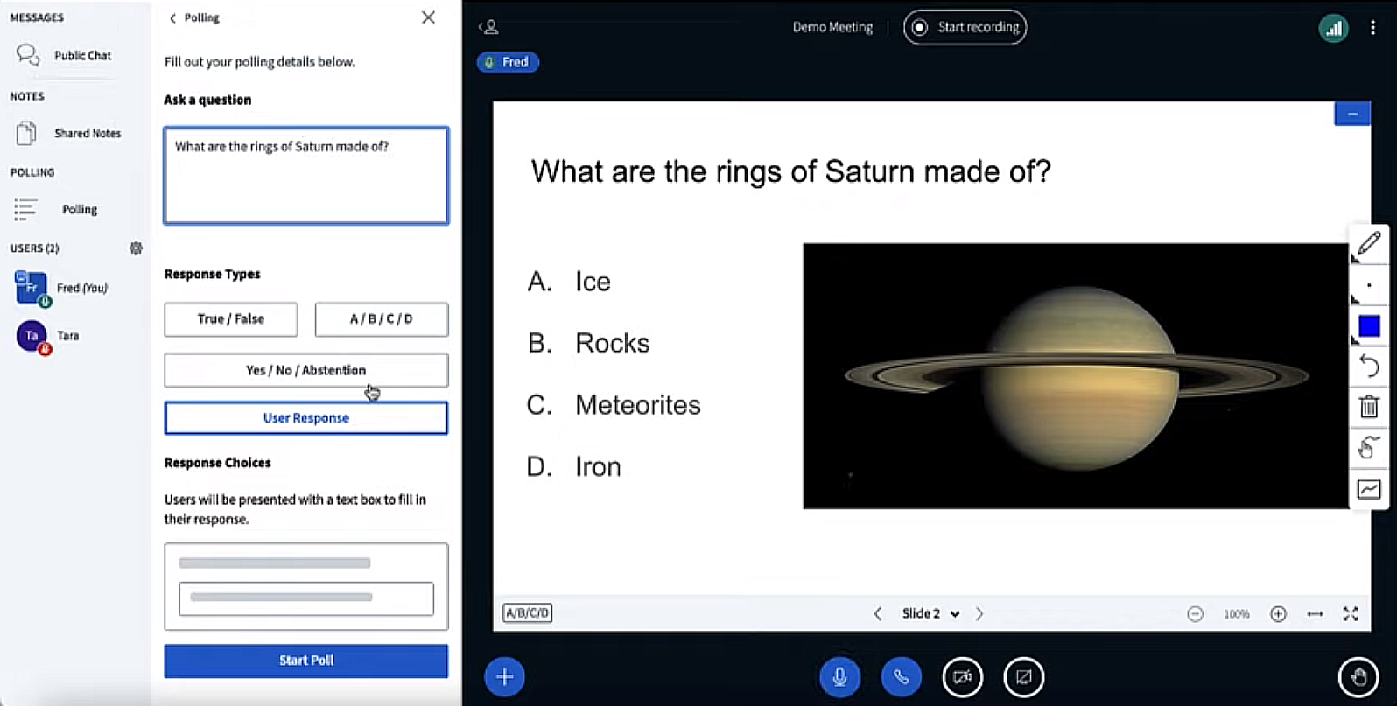
Task: Choose True / False response type
Action: (x=231, y=319)
